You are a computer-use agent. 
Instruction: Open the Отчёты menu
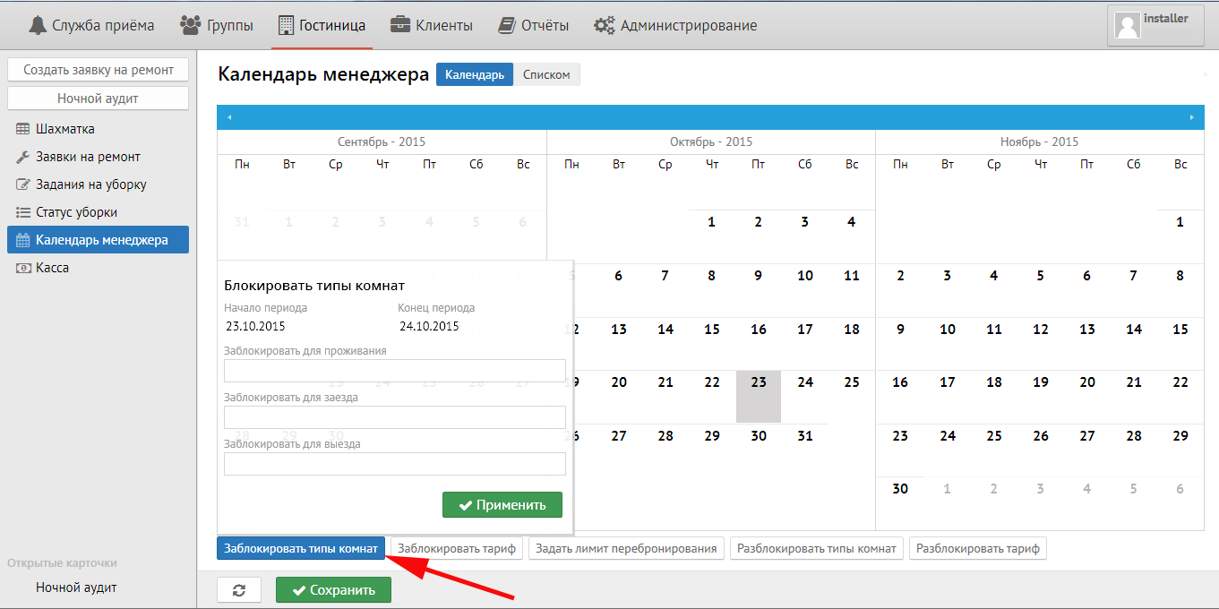coord(534,25)
